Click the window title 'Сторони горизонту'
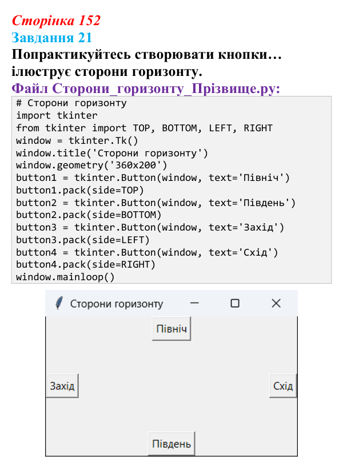Image resolution: width=343 pixels, height=468 pixels. (x=117, y=304)
